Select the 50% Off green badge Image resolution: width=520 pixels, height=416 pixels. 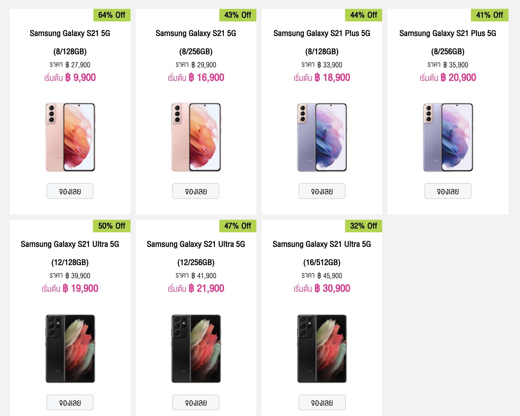(112, 226)
